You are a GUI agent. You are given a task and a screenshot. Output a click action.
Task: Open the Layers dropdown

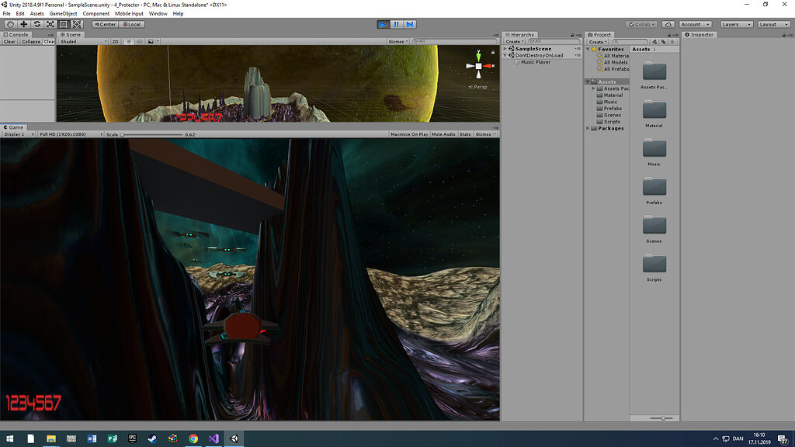(x=735, y=24)
